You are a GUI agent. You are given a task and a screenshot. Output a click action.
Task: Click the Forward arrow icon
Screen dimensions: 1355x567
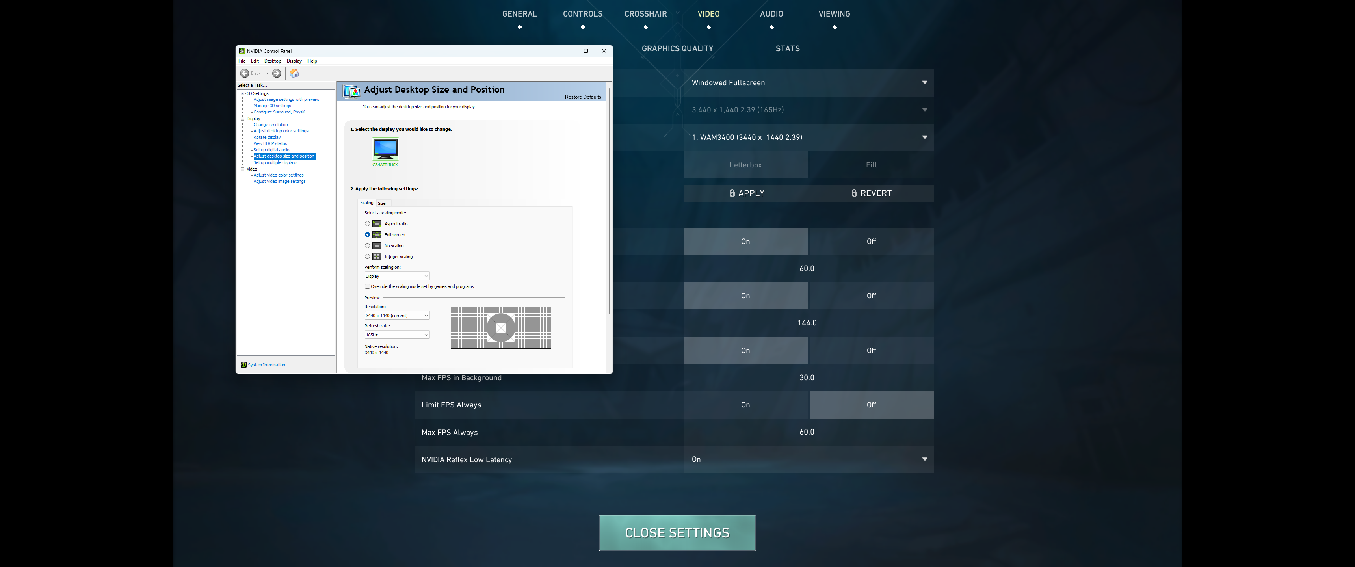(x=277, y=73)
